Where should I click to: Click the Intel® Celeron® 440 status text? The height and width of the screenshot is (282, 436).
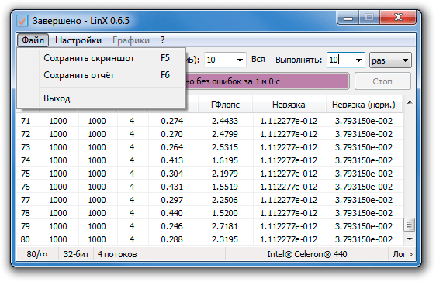(307, 254)
